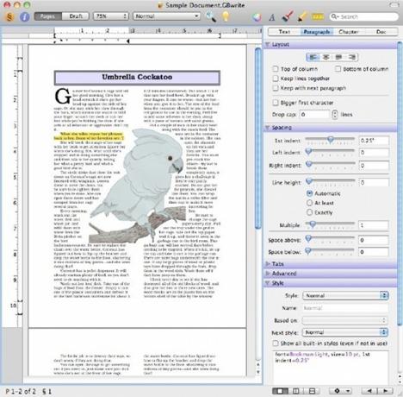The height and width of the screenshot is (397, 403).
Task: Select left paragraph alignment icon
Action: click(x=313, y=57)
